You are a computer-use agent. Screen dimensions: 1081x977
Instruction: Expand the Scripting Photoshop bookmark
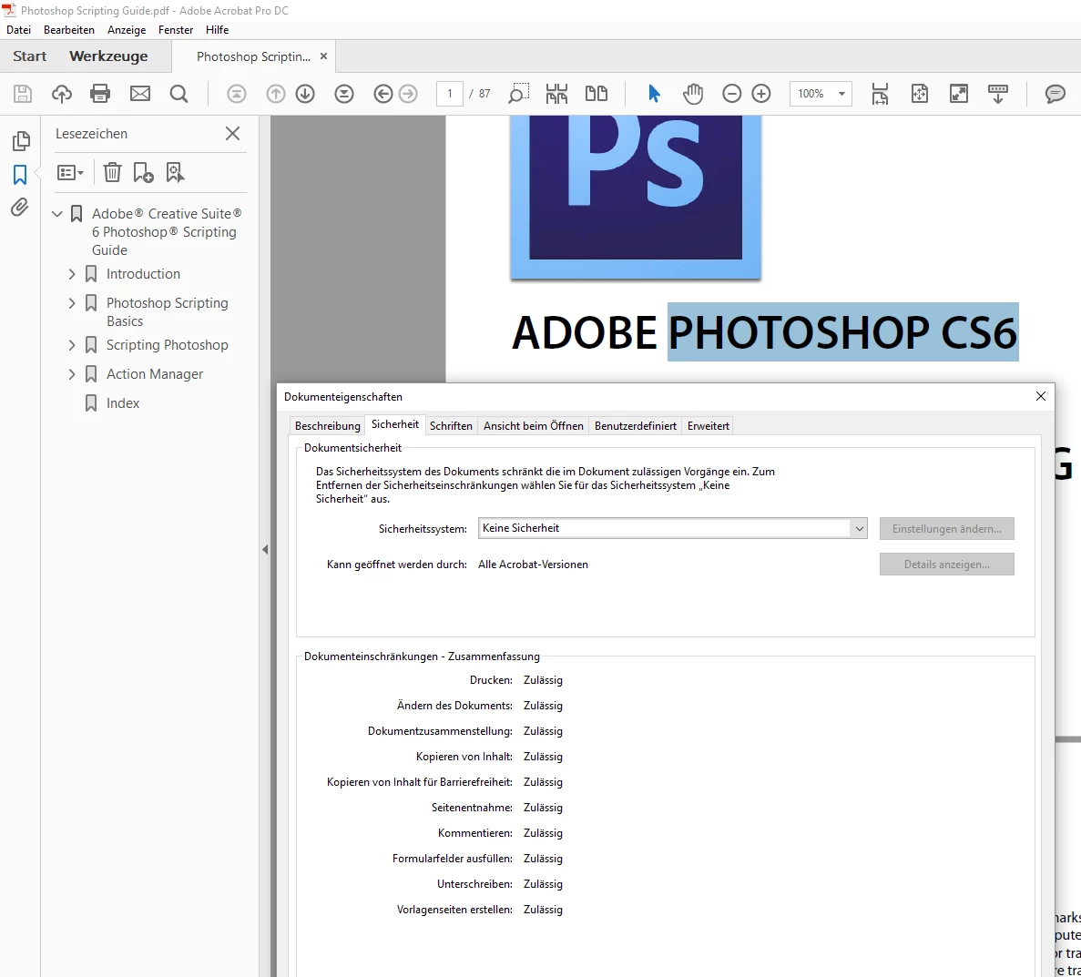click(x=72, y=345)
